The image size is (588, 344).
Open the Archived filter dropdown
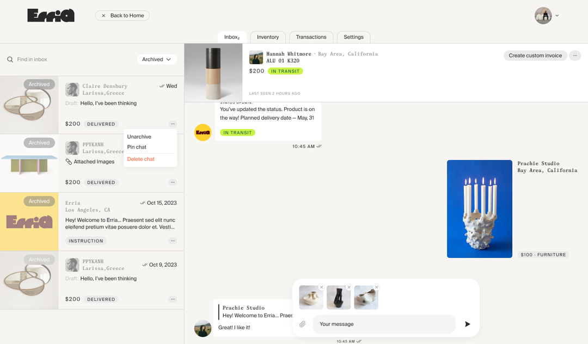(x=157, y=59)
